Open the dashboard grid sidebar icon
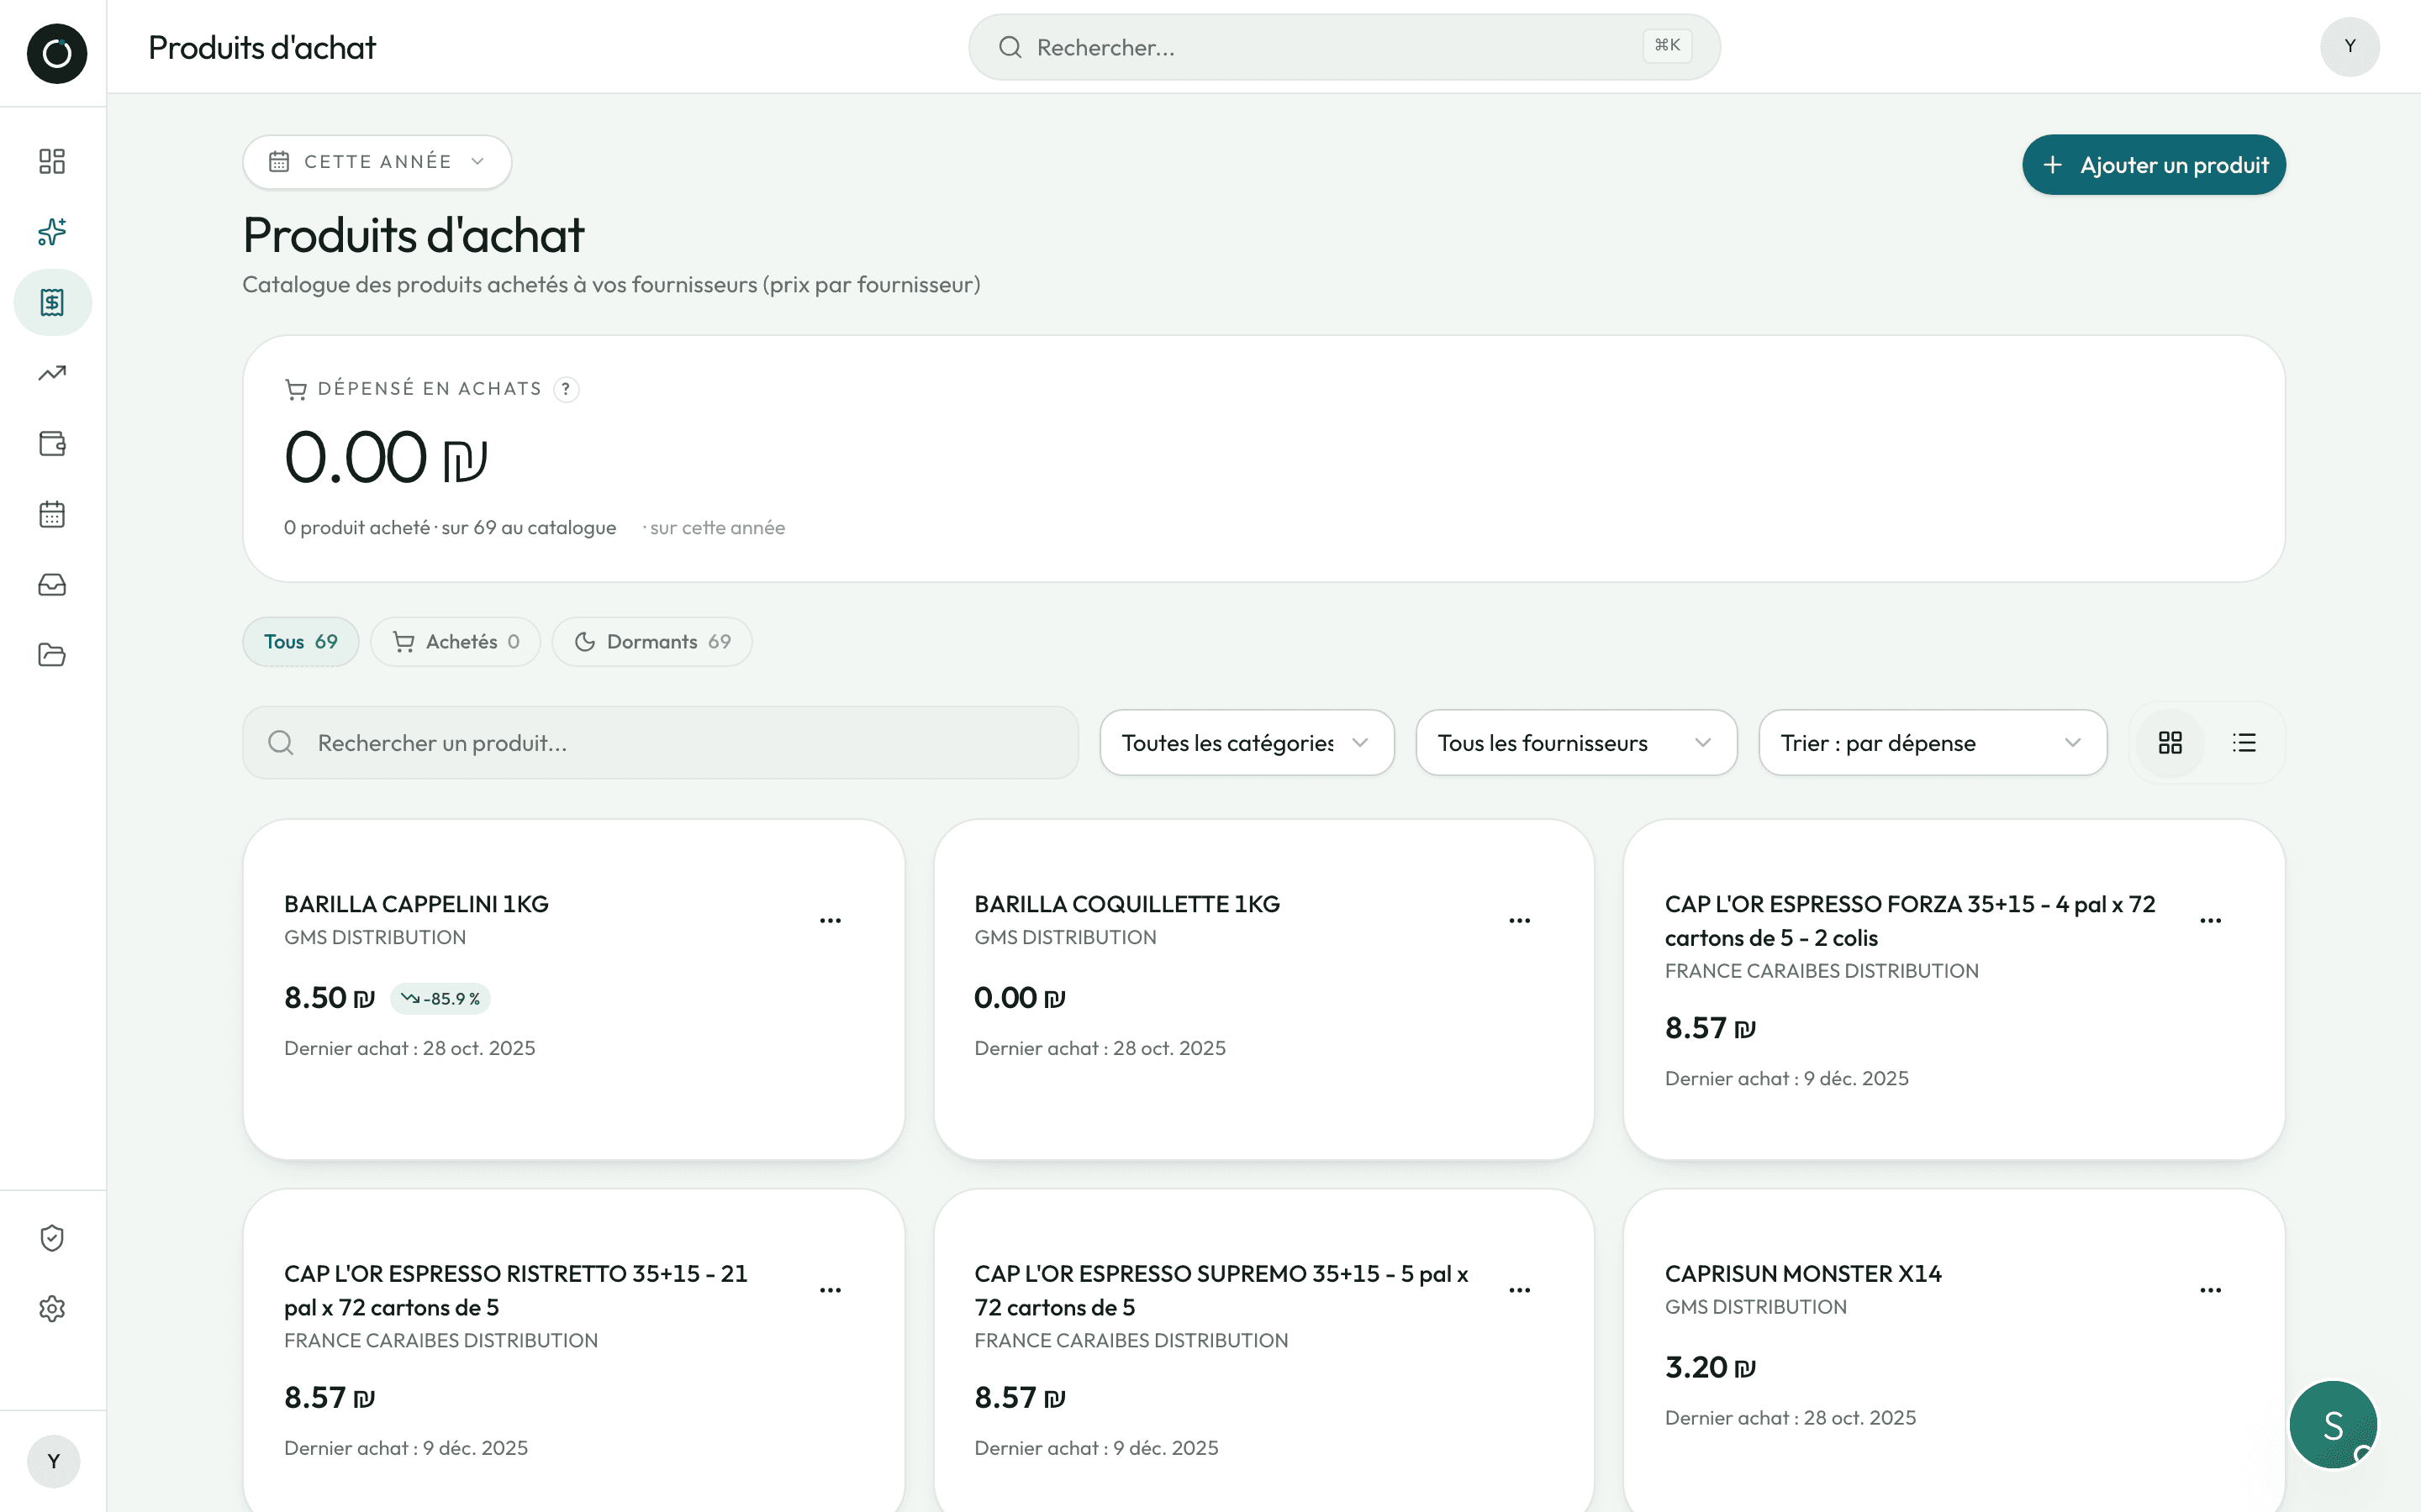This screenshot has width=2421, height=1512. pos(52,161)
